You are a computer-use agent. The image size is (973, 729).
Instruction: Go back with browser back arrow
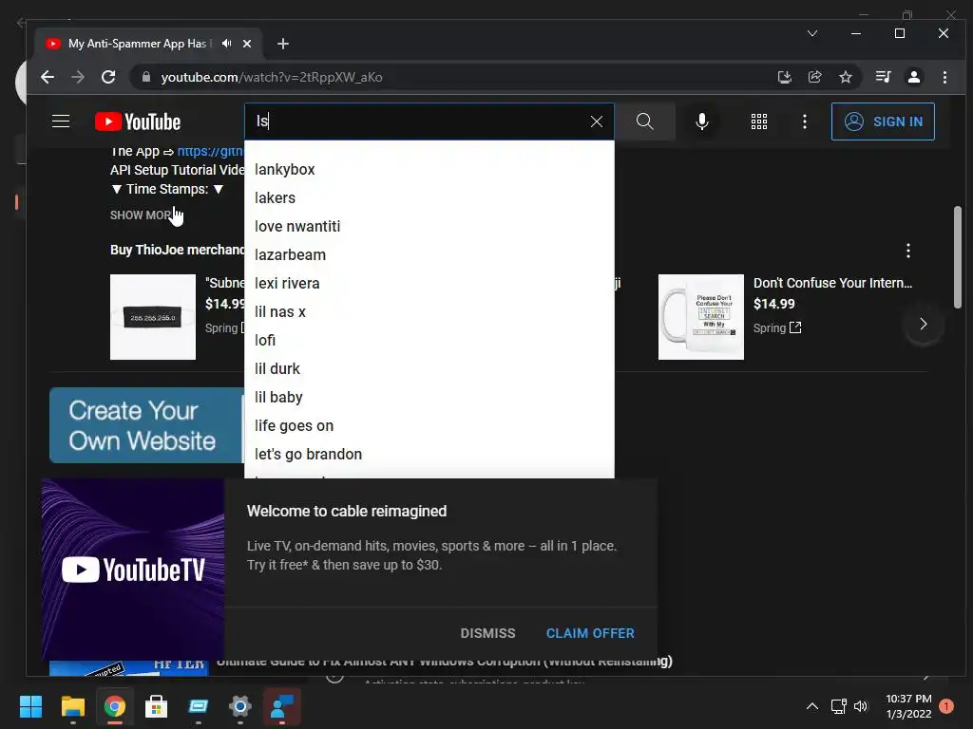[x=48, y=77]
